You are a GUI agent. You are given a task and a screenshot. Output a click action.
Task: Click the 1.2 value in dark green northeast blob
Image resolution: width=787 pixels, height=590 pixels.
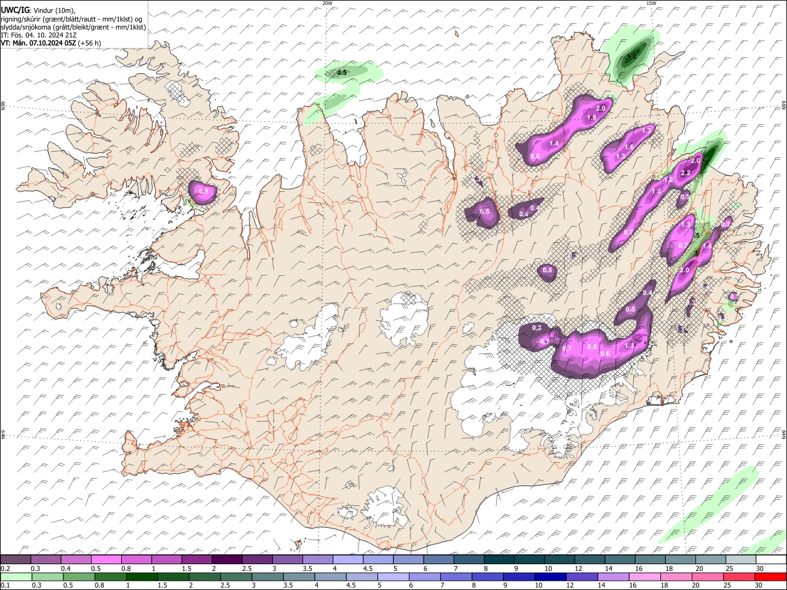(631, 56)
